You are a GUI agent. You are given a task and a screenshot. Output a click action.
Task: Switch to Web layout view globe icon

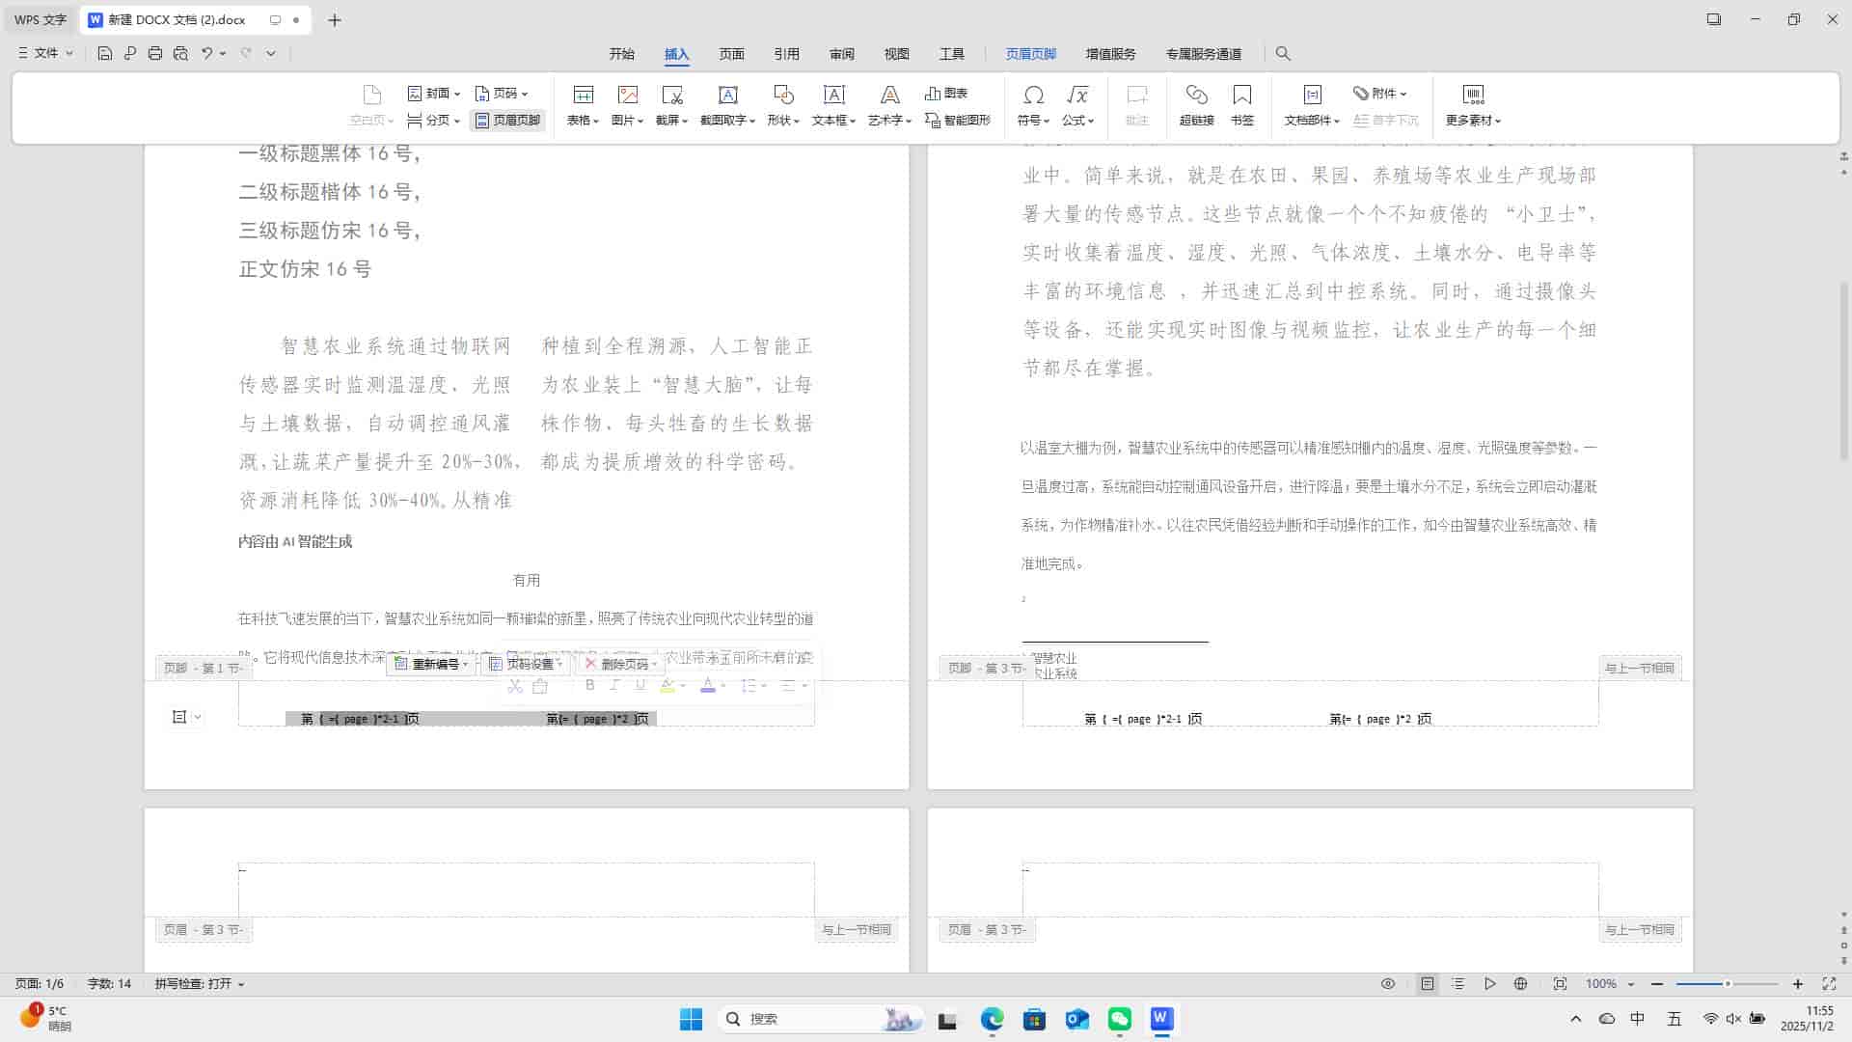tap(1521, 984)
